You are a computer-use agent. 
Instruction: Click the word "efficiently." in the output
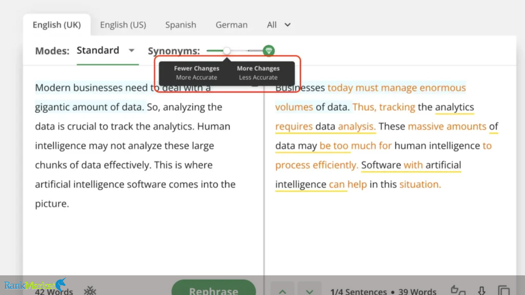(336, 165)
